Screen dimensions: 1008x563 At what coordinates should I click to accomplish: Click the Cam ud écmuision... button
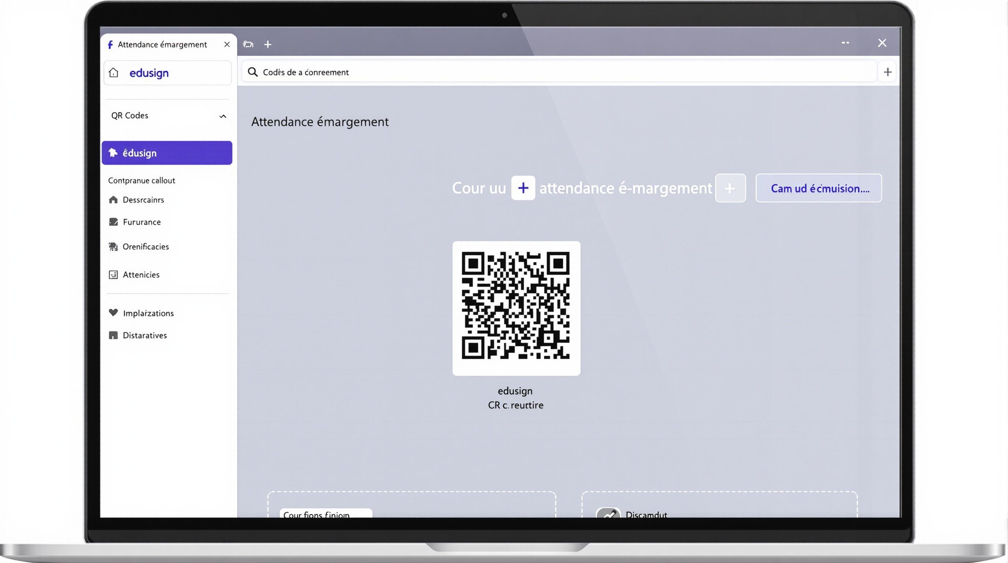819,188
